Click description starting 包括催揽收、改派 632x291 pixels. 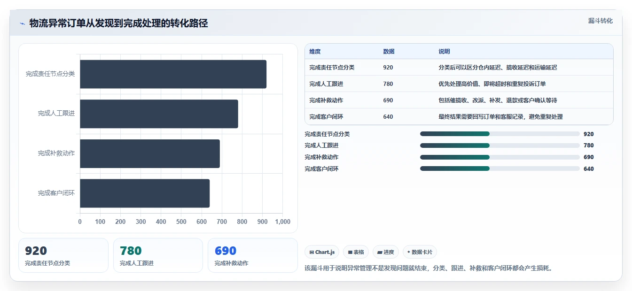click(498, 100)
